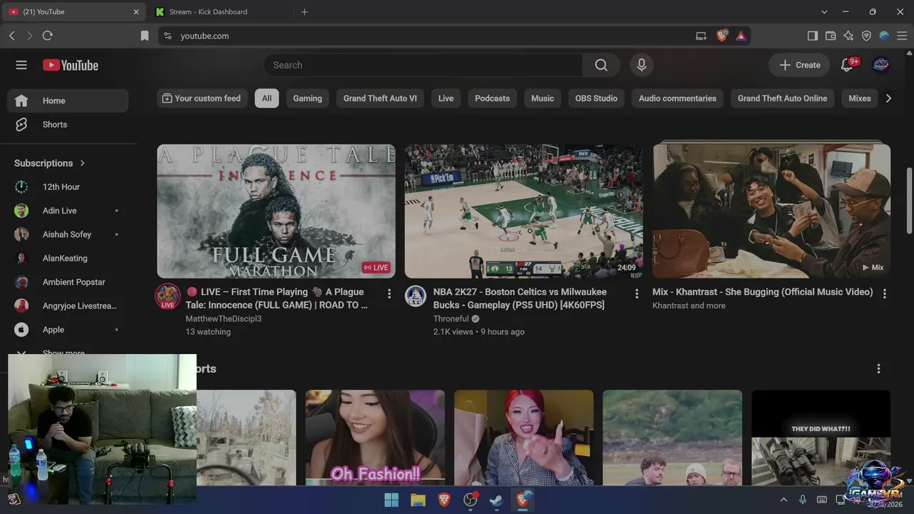This screenshot has height=514, width=914.
Task: Start voice search with the microphone icon
Action: click(x=641, y=65)
